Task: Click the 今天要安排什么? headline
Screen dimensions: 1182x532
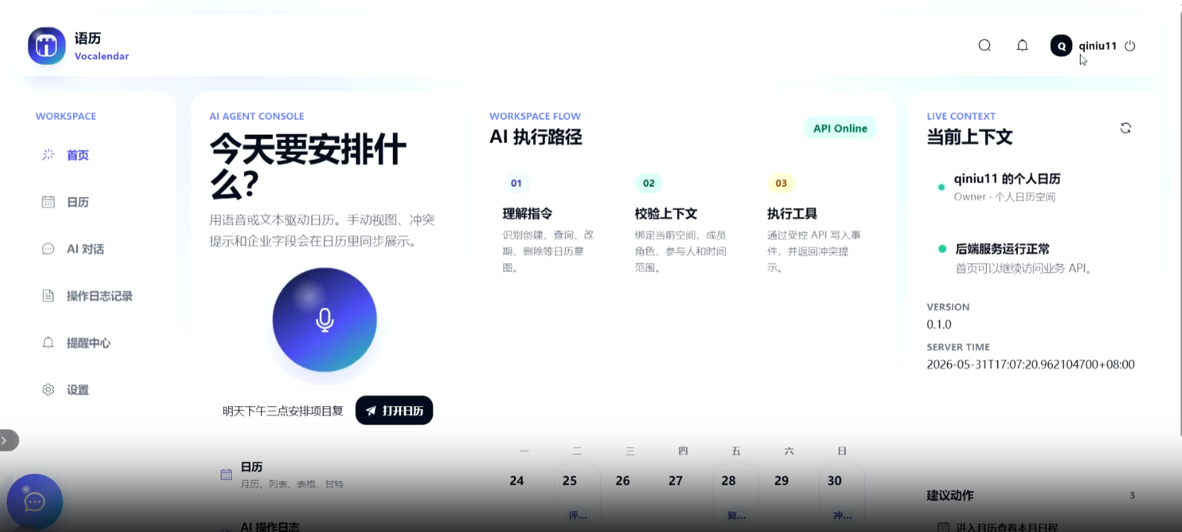Action: [x=307, y=166]
